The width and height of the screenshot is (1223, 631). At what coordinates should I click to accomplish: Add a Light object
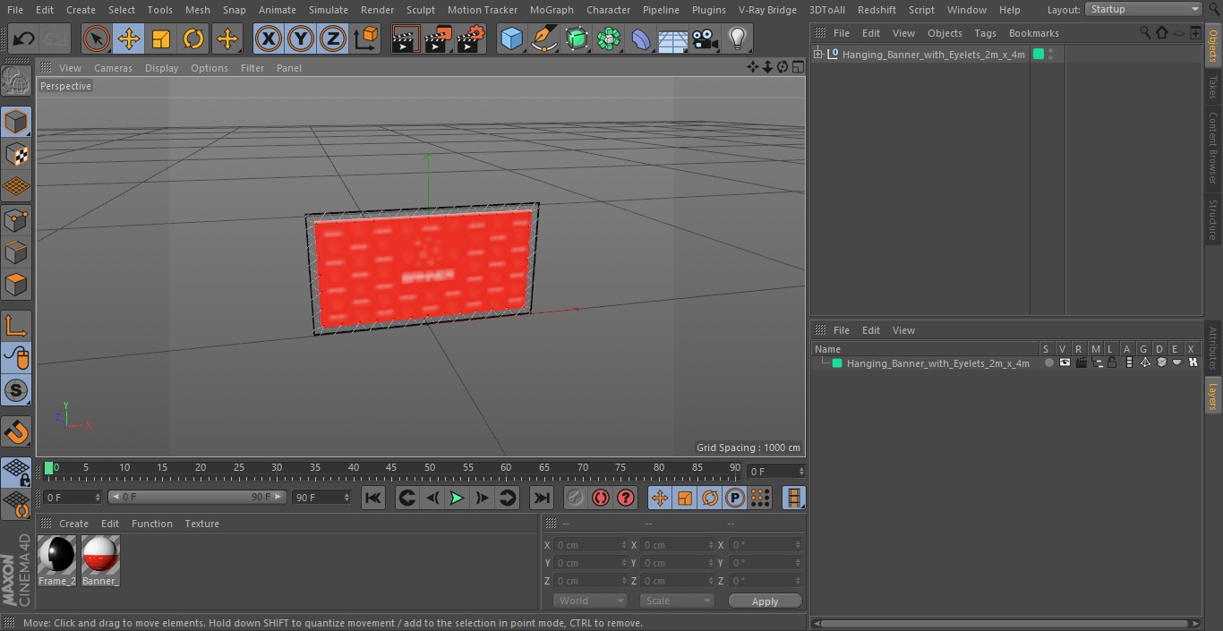(x=737, y=39)
